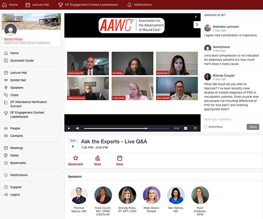Click Brenda Coupar's name in Q&A
This screenshot has height=219, width=263.
point(224,75)
